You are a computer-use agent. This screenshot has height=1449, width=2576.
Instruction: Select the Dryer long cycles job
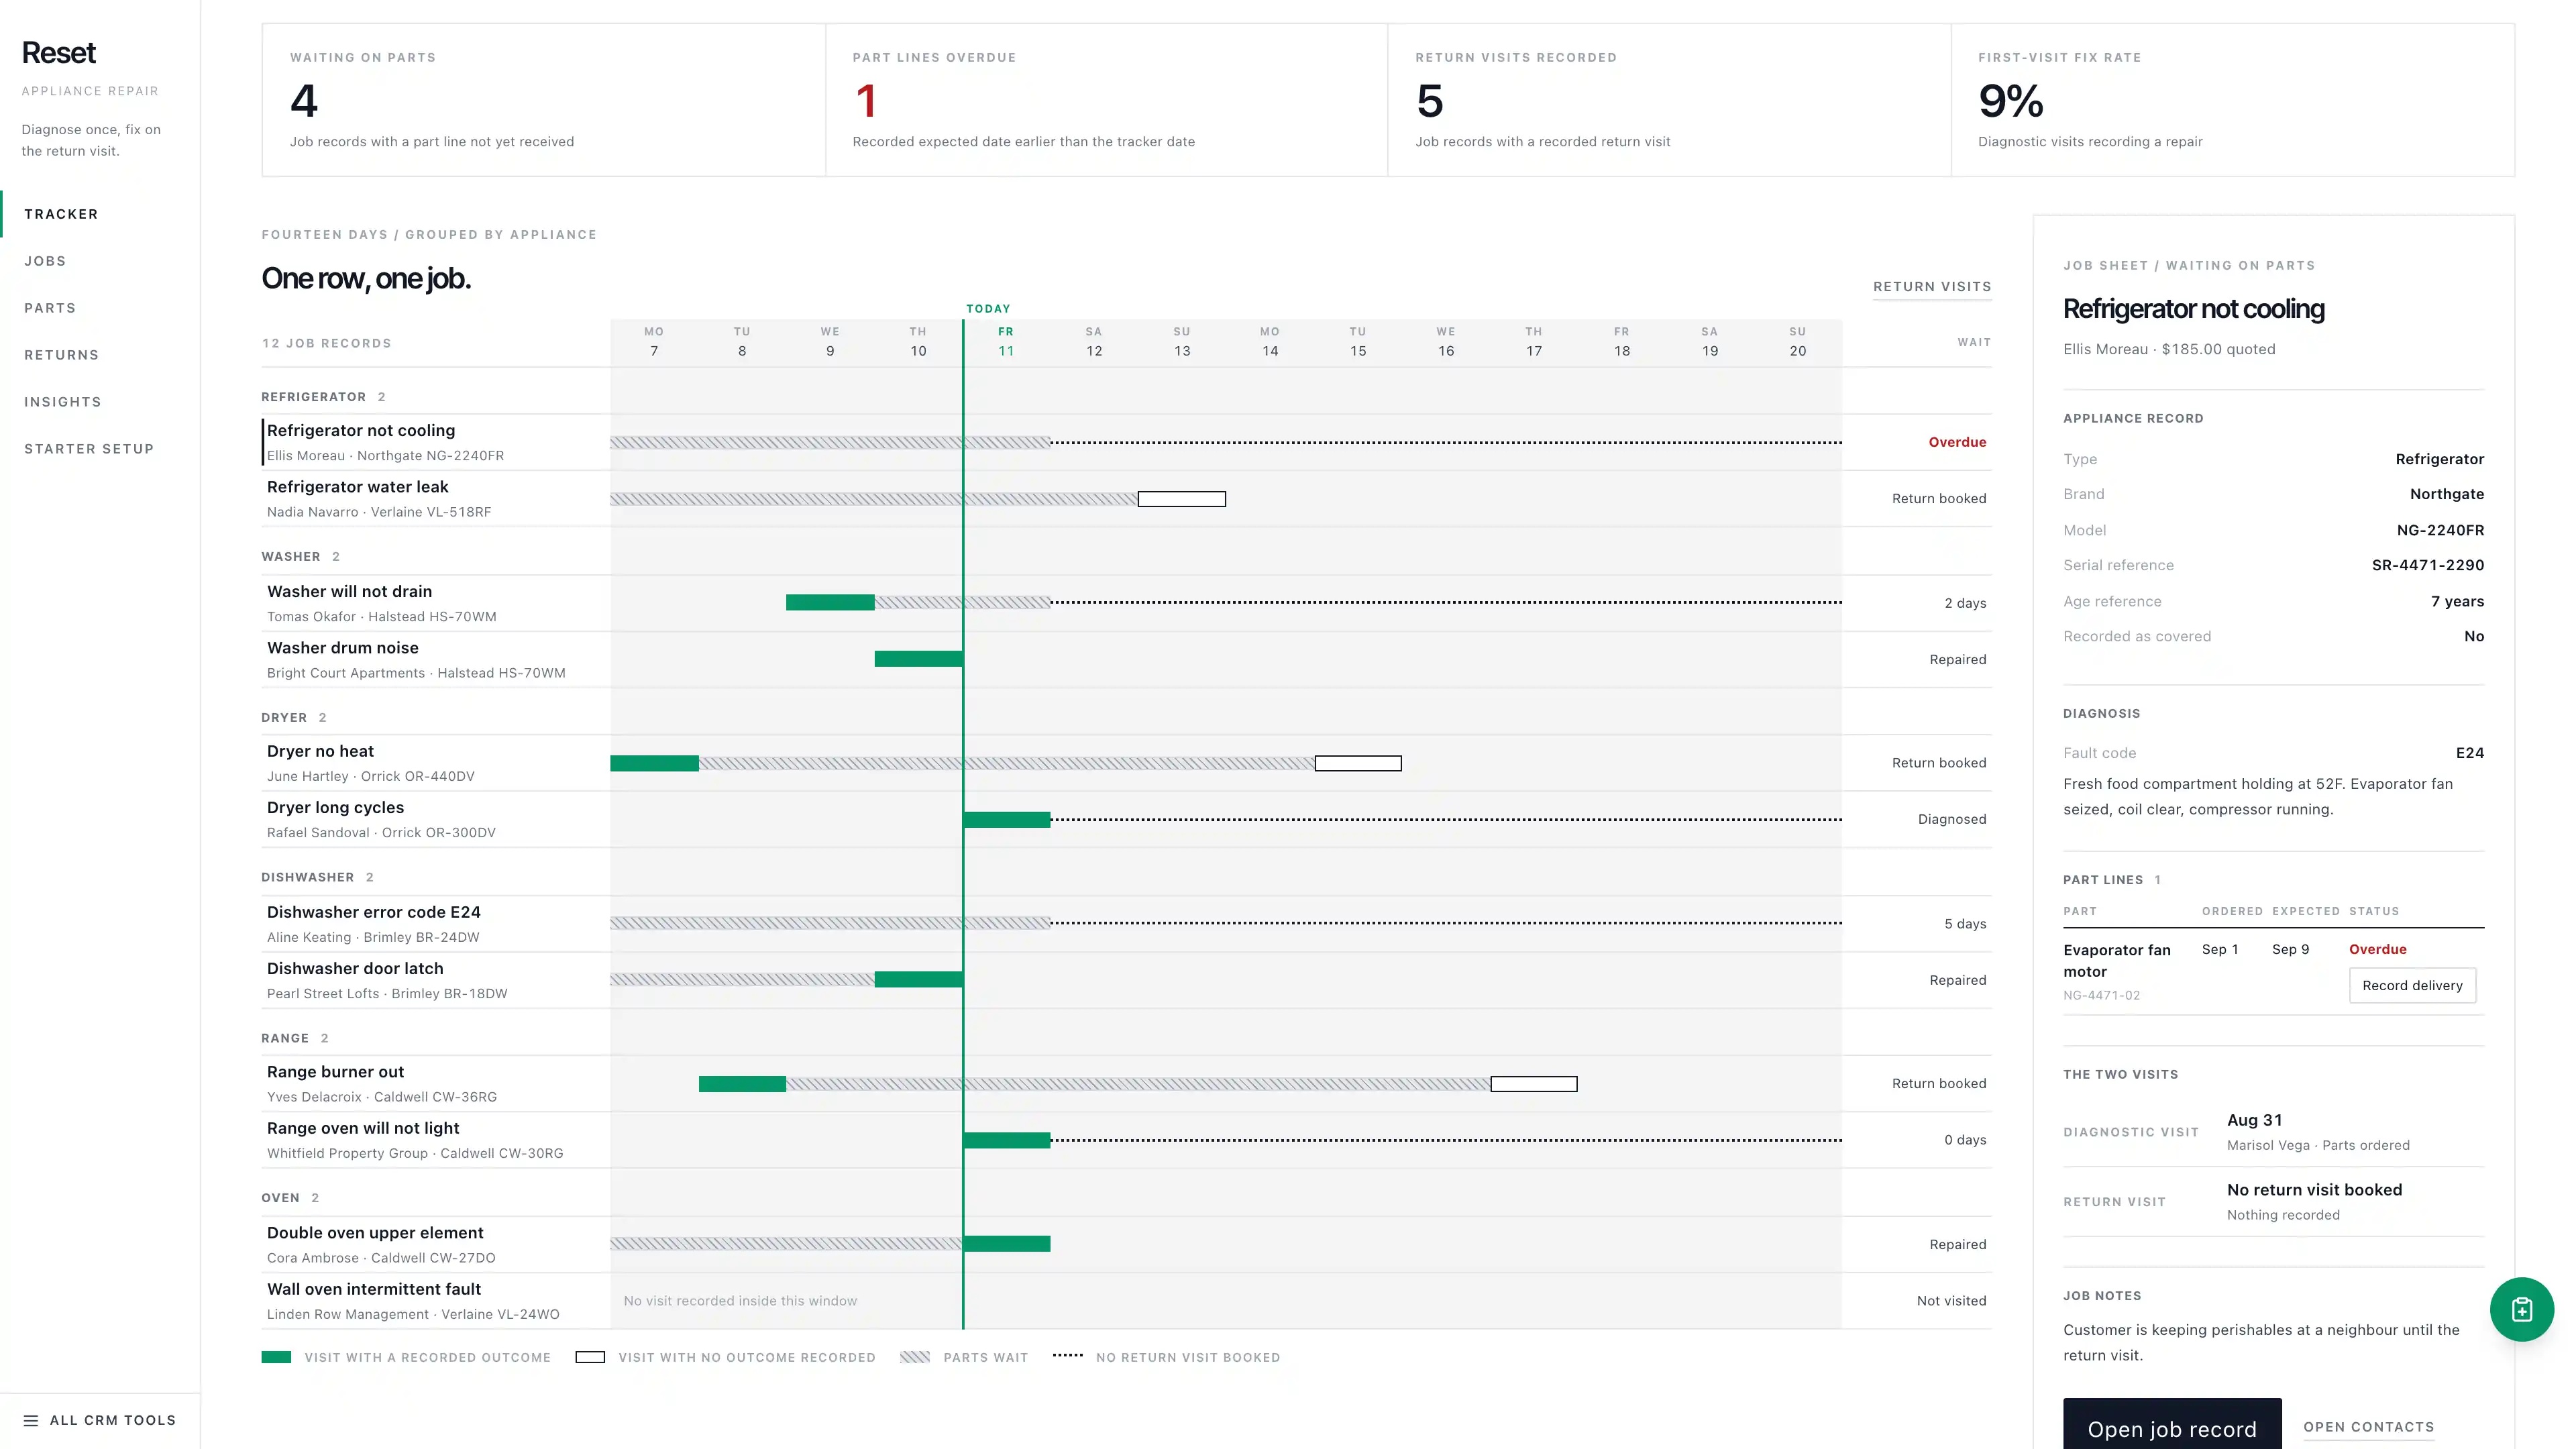pos(1126,819)
